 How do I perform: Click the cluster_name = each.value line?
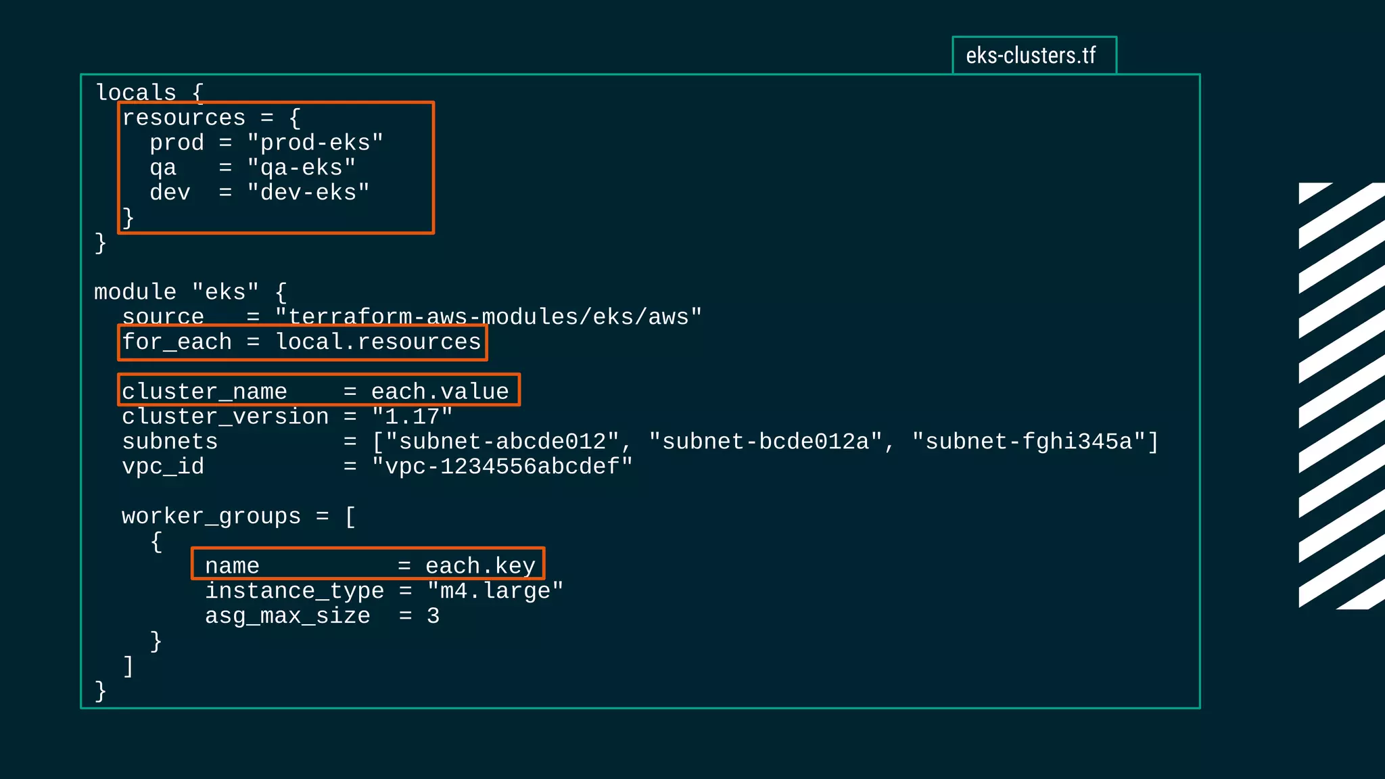point(315,392)
